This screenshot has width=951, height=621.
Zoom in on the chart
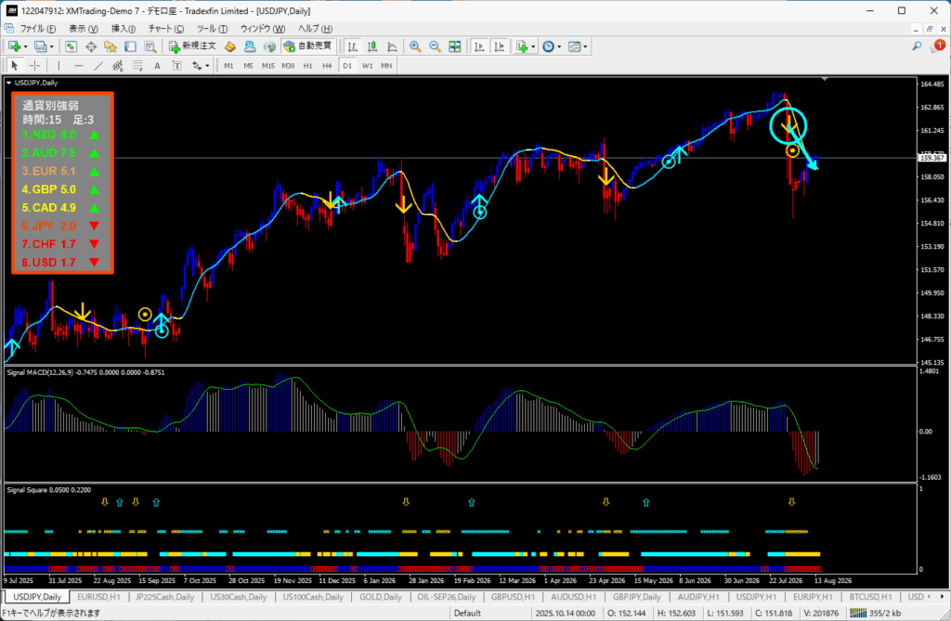[415, 46]
